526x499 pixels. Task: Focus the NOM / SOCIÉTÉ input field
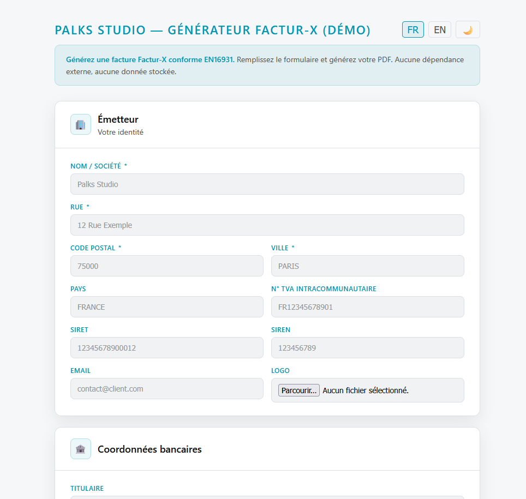(267, 184)
